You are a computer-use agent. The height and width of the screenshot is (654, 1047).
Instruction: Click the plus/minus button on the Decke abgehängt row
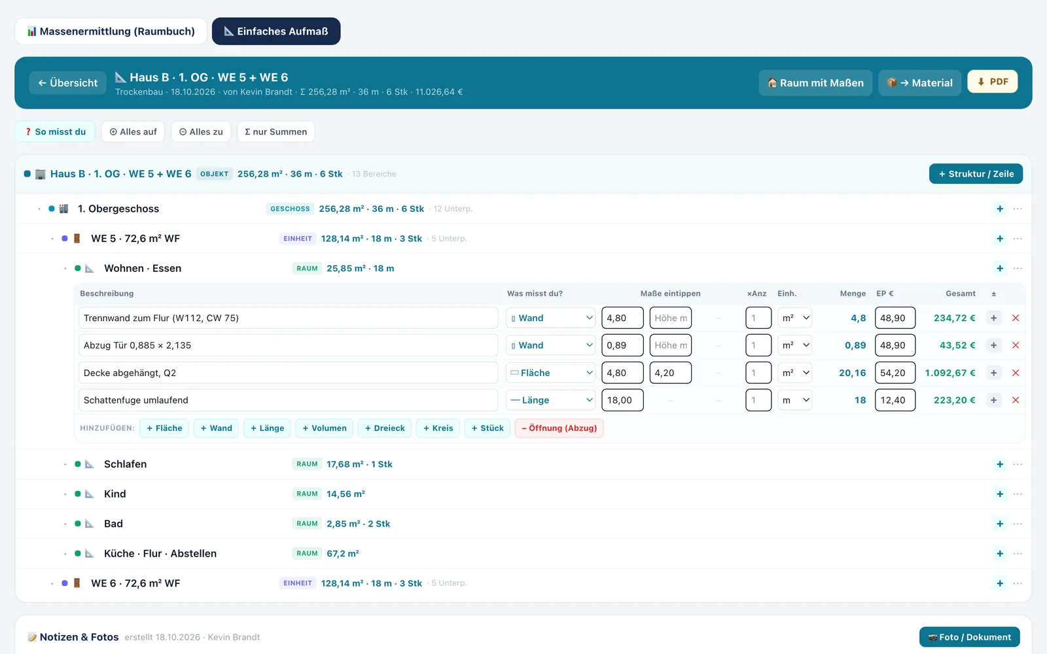993,373
